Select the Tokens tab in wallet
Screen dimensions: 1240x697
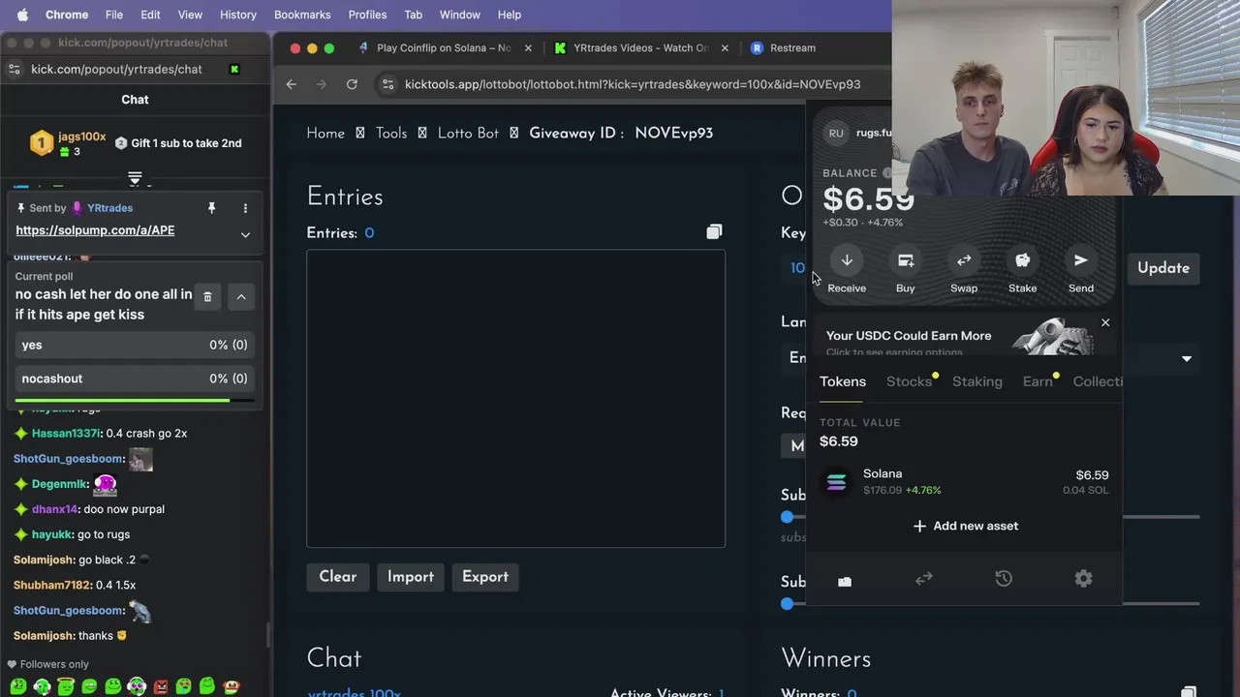843,381
